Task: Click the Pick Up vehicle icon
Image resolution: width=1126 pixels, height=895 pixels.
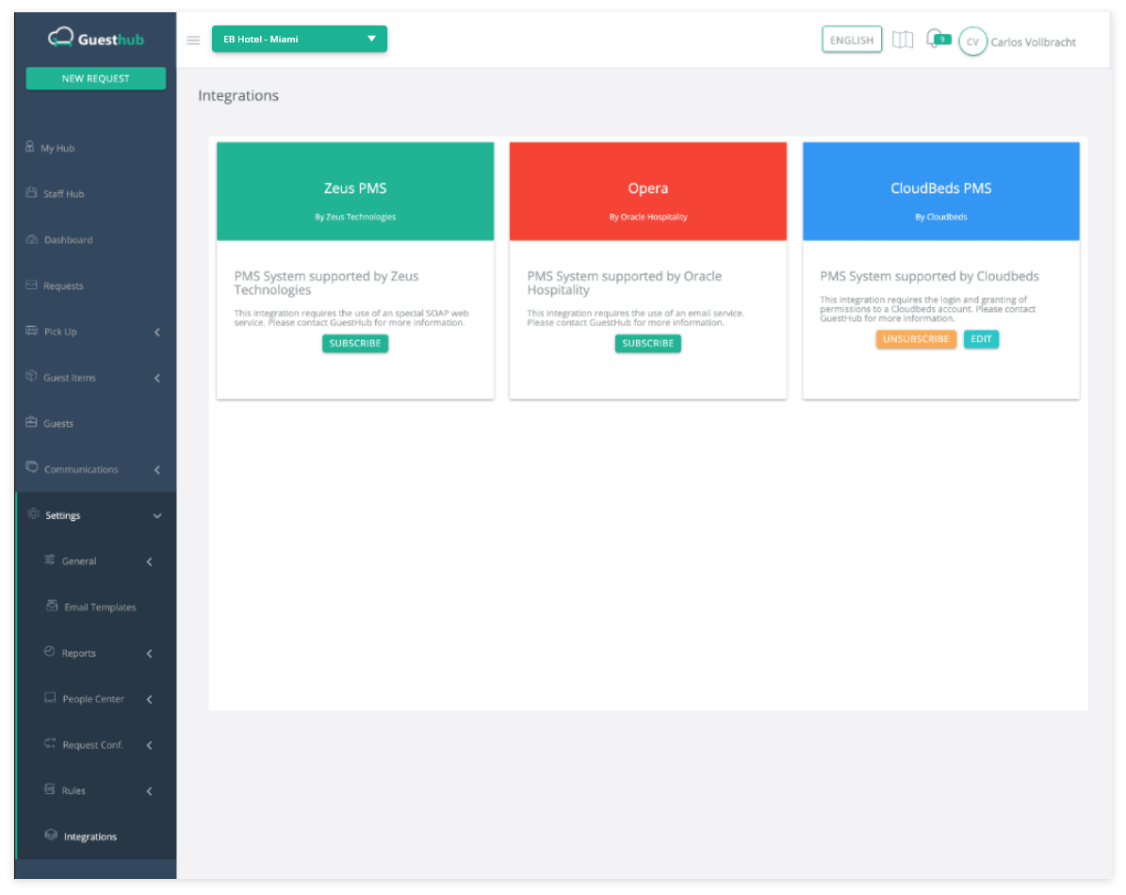Action: point(32,331)
